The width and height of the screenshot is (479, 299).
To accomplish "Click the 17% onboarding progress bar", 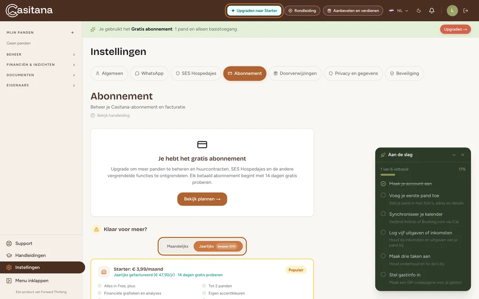I will [423, 175].
